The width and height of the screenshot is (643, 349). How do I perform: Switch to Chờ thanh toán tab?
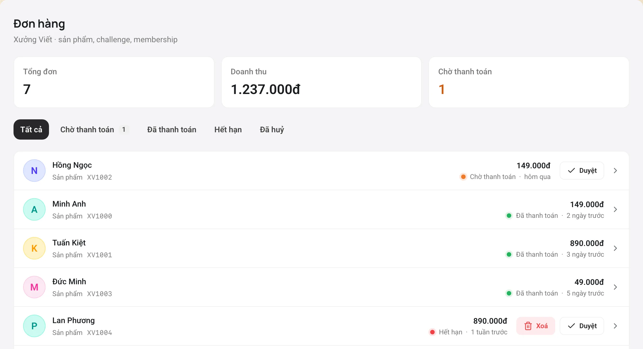[x=95, y=129]
